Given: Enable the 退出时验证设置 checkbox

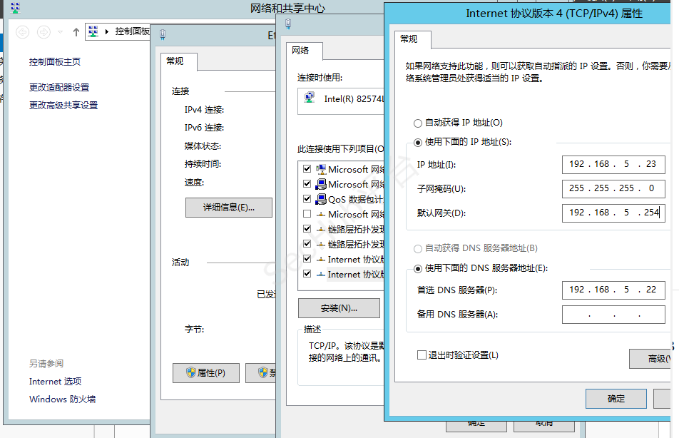Looking at the screenshot, I should coord(421,355).
